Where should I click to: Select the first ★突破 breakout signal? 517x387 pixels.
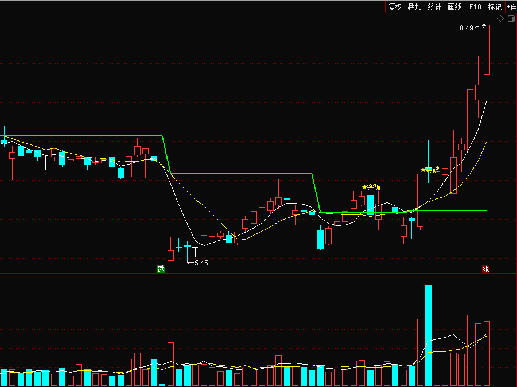[371, 187]
